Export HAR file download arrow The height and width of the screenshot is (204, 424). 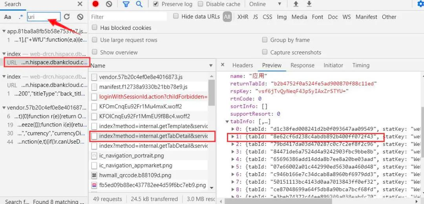click(309, 4)
